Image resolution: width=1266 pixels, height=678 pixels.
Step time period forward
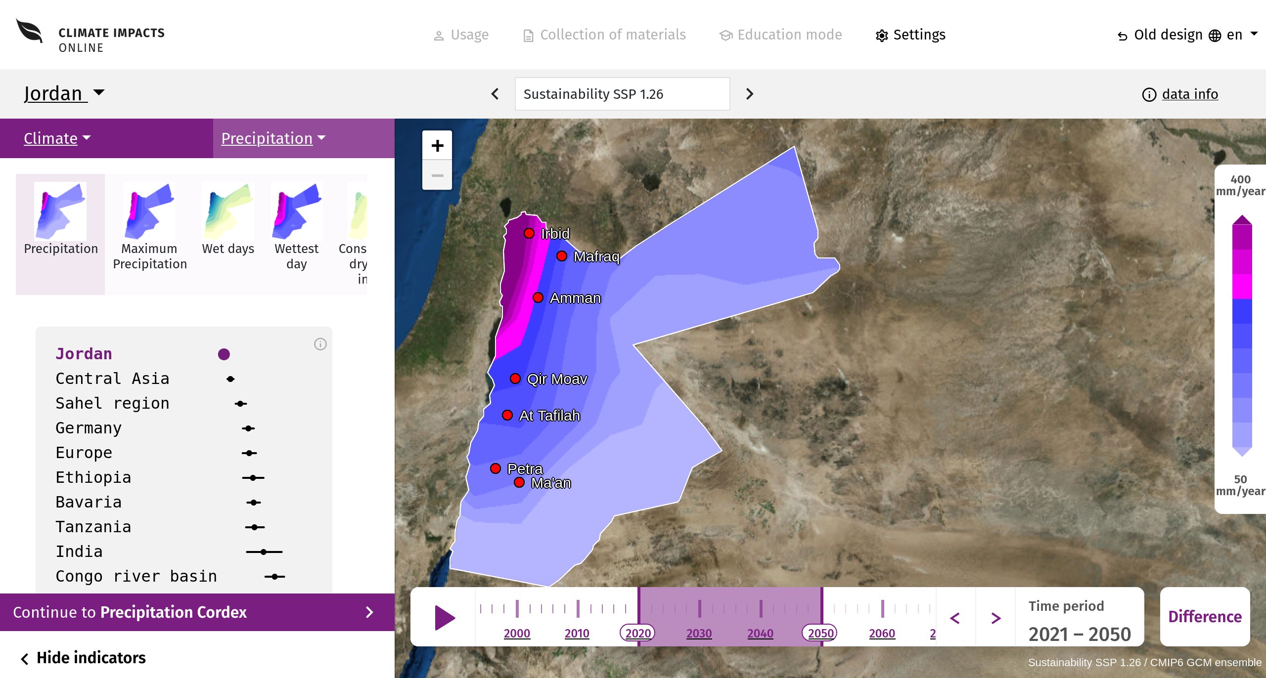[996, 618]
